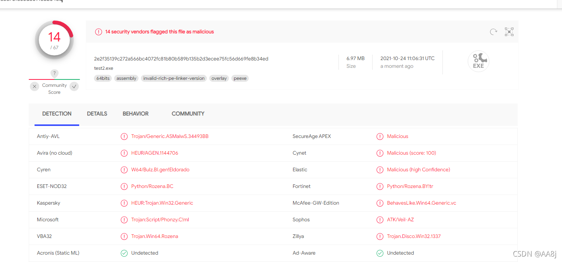This screenshot has width=562, height=262.
Task: Click the Cyren vendor name
Action: pyautogui.click(x=44, y=170)
